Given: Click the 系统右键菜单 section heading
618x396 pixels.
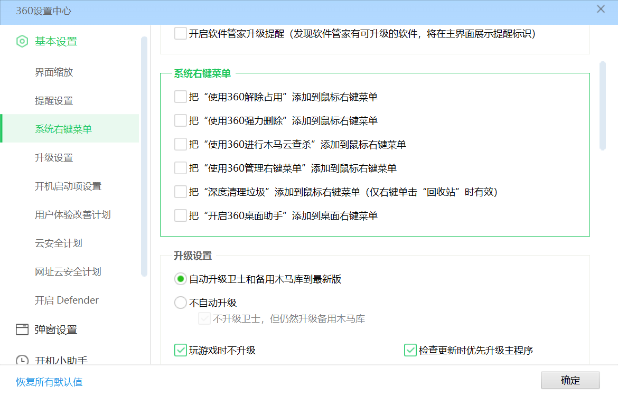Looking at the screenshot, I should (202, 73).
